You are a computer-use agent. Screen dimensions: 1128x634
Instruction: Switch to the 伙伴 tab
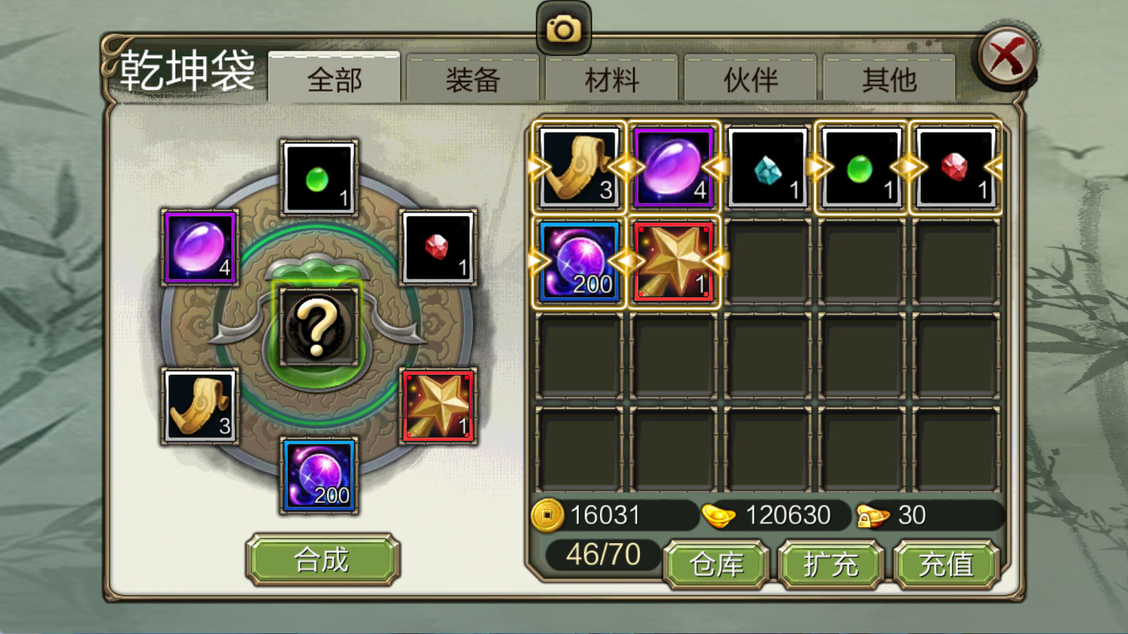[750, 77]
